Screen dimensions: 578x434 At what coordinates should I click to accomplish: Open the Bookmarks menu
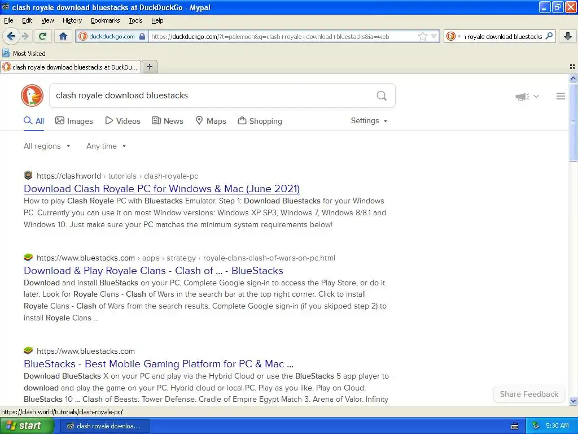click(106, 20)
